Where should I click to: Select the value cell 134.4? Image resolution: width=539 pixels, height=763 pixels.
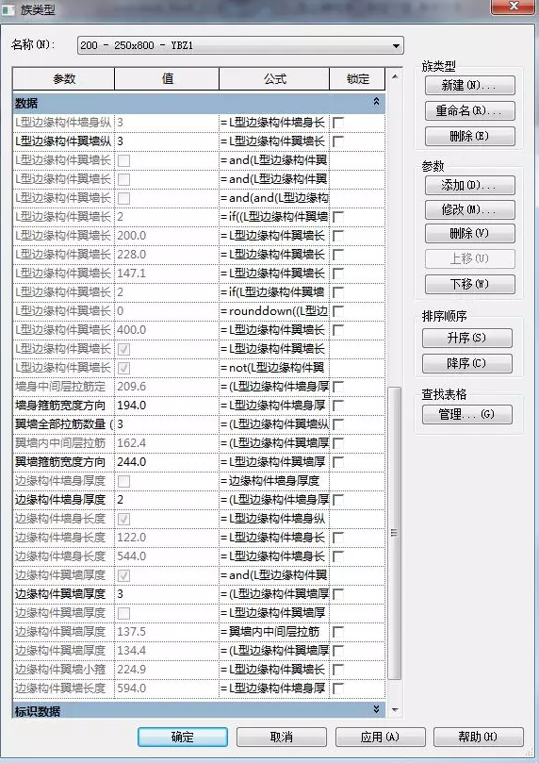pos(167,651)
